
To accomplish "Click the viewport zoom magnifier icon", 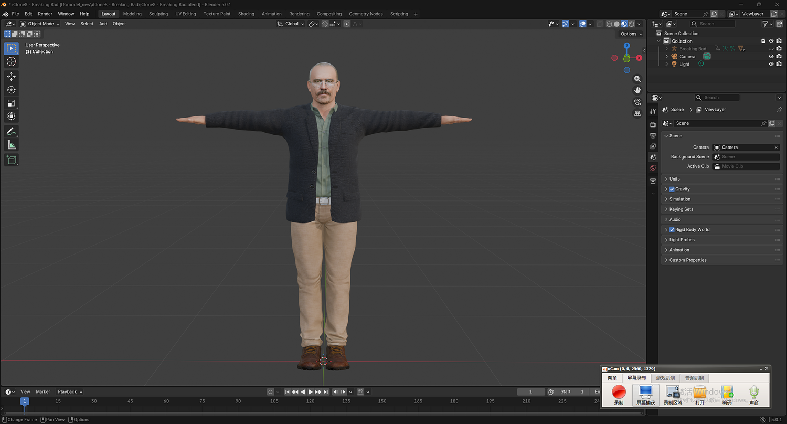I will (x=637, y=79).
